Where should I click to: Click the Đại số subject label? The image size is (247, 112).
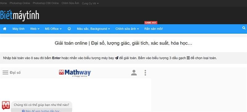15,73
